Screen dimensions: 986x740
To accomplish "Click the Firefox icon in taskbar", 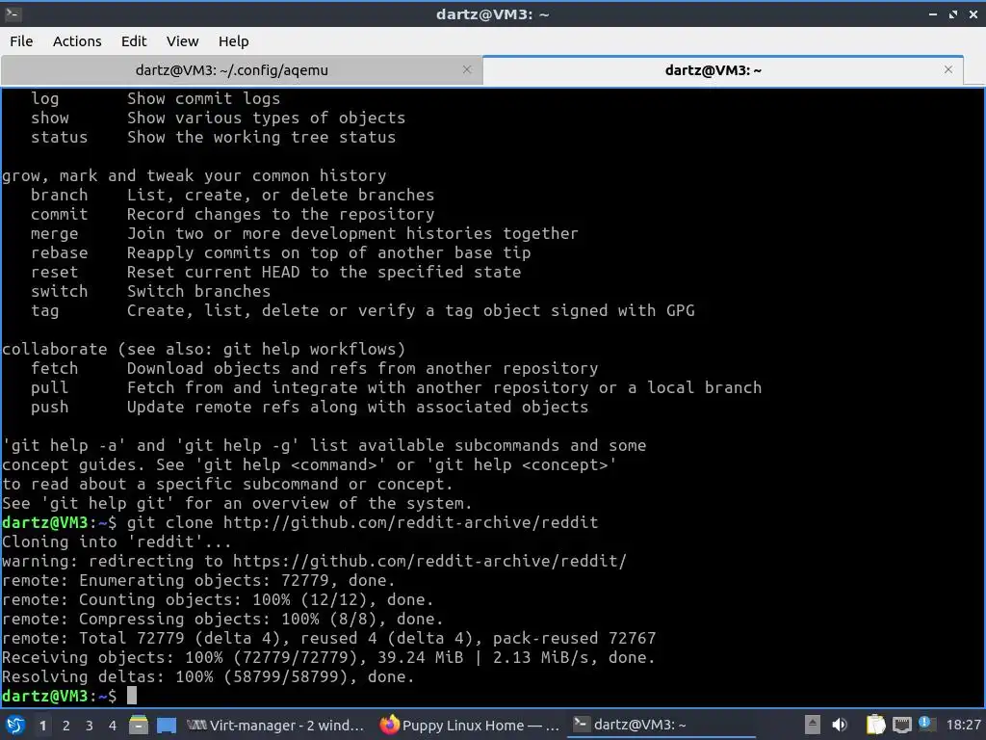I will [x=389, y=725].
